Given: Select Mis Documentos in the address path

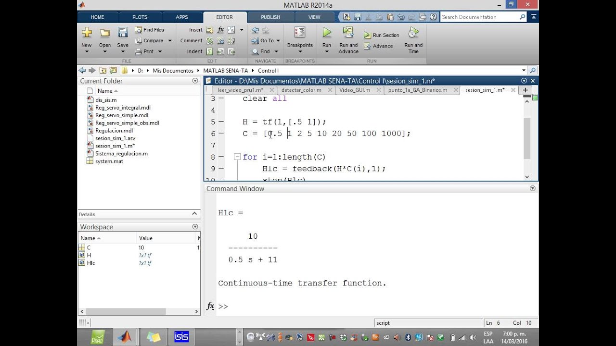Looking at the screenshot, I should [x=173, y=71].
